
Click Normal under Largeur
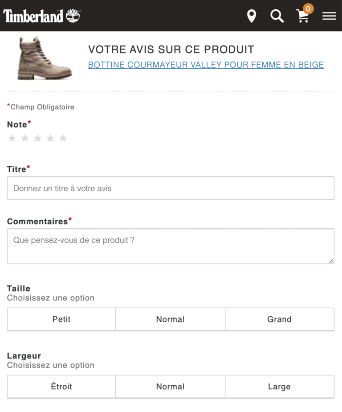(171, 387)
